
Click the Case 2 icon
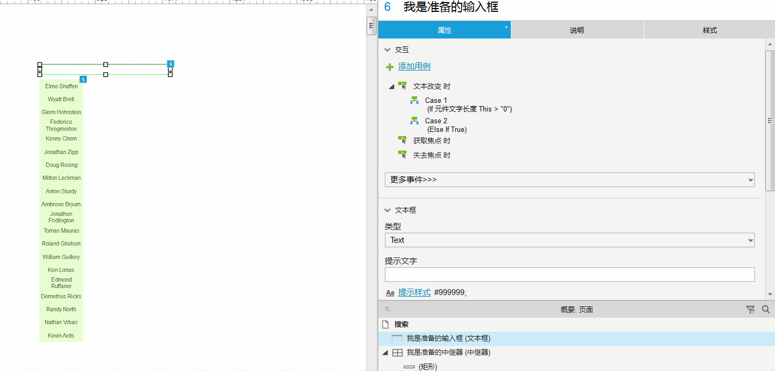(x=414, y=121)
